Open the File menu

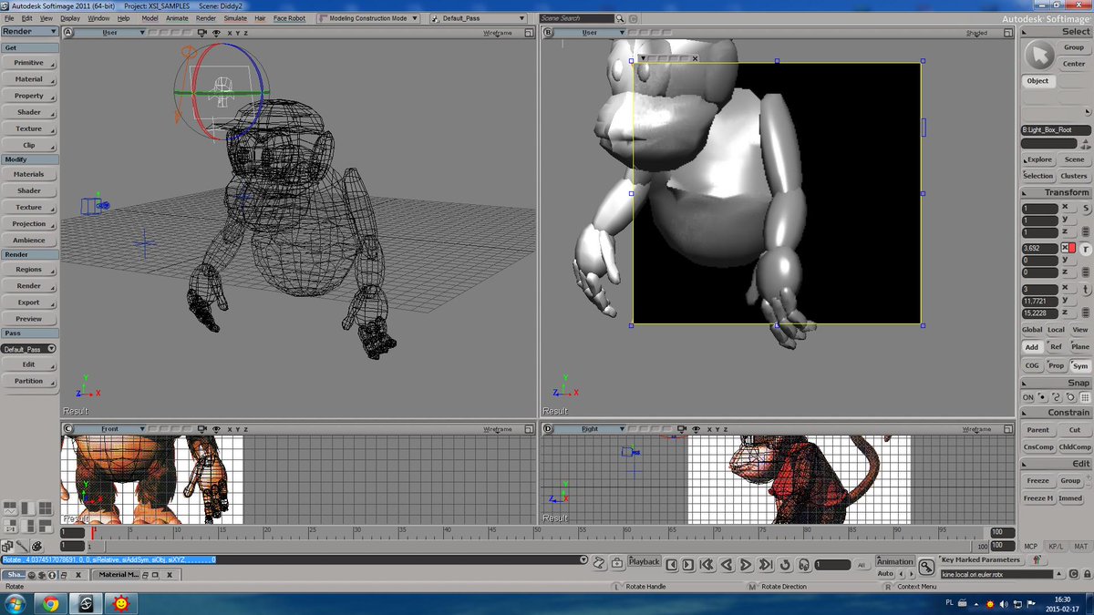tap(9, 18)
